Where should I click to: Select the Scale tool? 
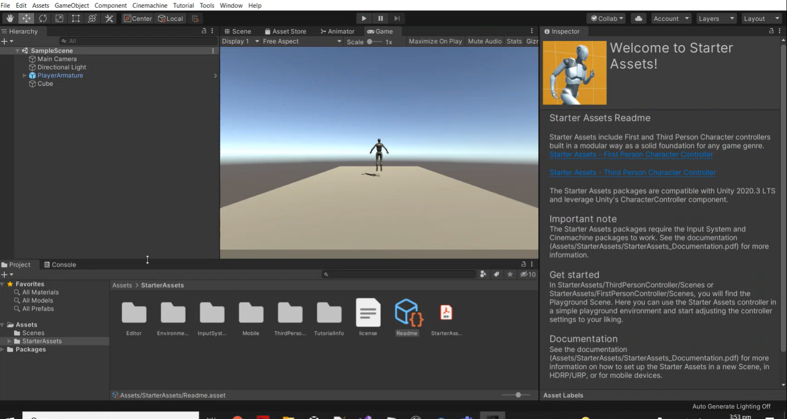coord(59,18)
